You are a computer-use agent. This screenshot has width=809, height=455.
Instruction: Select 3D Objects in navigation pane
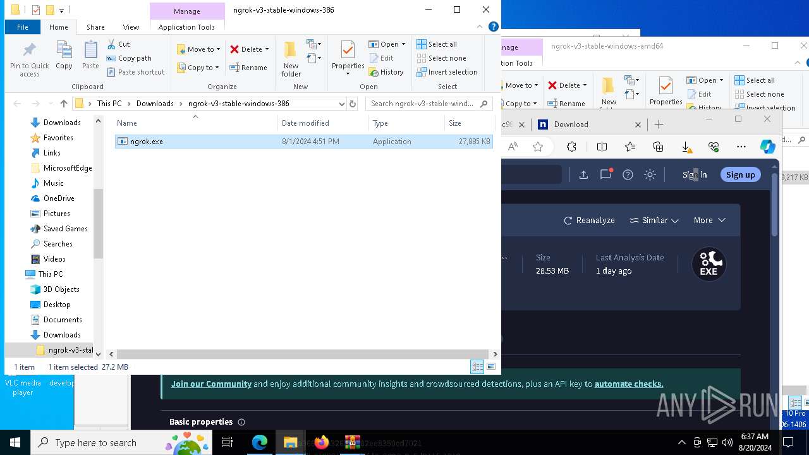coord(61,289)
